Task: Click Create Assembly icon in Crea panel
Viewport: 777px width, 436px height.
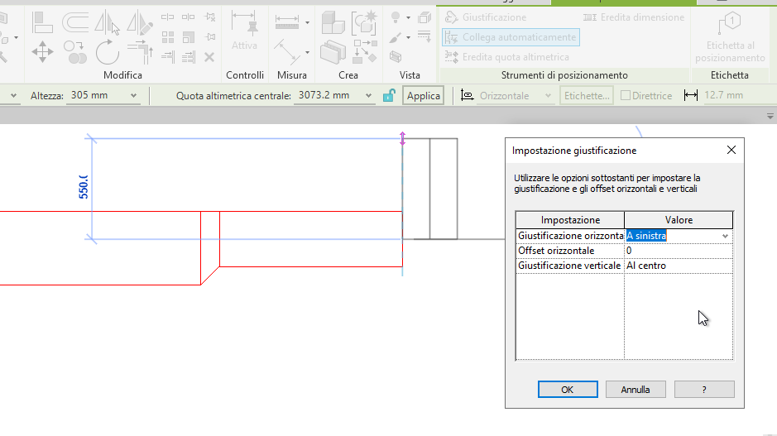Action: coord(333,22)
